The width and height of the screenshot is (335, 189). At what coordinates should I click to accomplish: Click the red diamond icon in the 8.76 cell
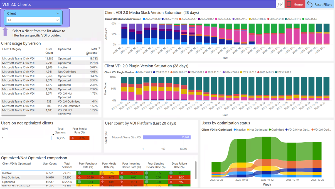pyautogui.click(x=73, y=138)
